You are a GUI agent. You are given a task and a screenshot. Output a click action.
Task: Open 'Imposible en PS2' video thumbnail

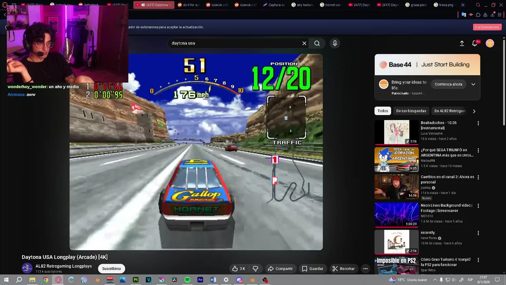[396, 266]
